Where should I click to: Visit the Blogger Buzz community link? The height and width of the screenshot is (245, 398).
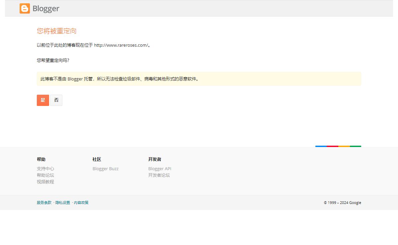105,169
